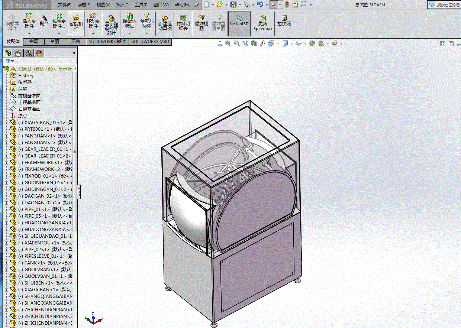Click Zoom to Area magnifier icon
Viewport: 461px width, 328px height.
(237, 43)
